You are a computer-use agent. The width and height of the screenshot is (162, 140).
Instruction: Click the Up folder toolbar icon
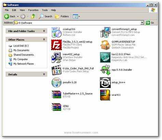(33, 16)
